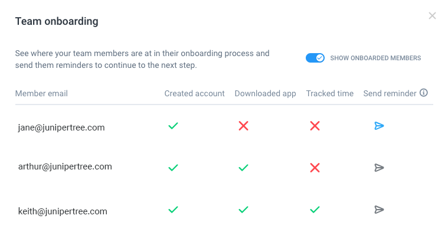Click jane's Tracked time red cross
448x235 pixels.
point(315,126)
